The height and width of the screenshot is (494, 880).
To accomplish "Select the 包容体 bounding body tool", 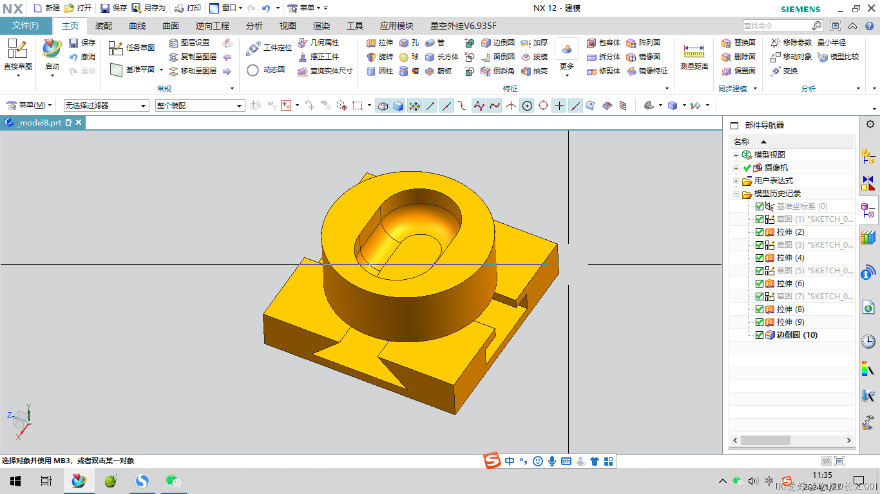I will pos(603,42).
